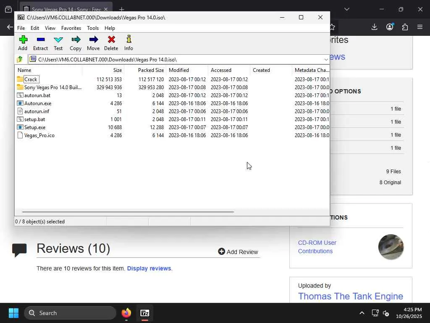Click 7-Zip icon in the taskbar
This screenshot has width=430, height=323.
(x=145, y=313)
